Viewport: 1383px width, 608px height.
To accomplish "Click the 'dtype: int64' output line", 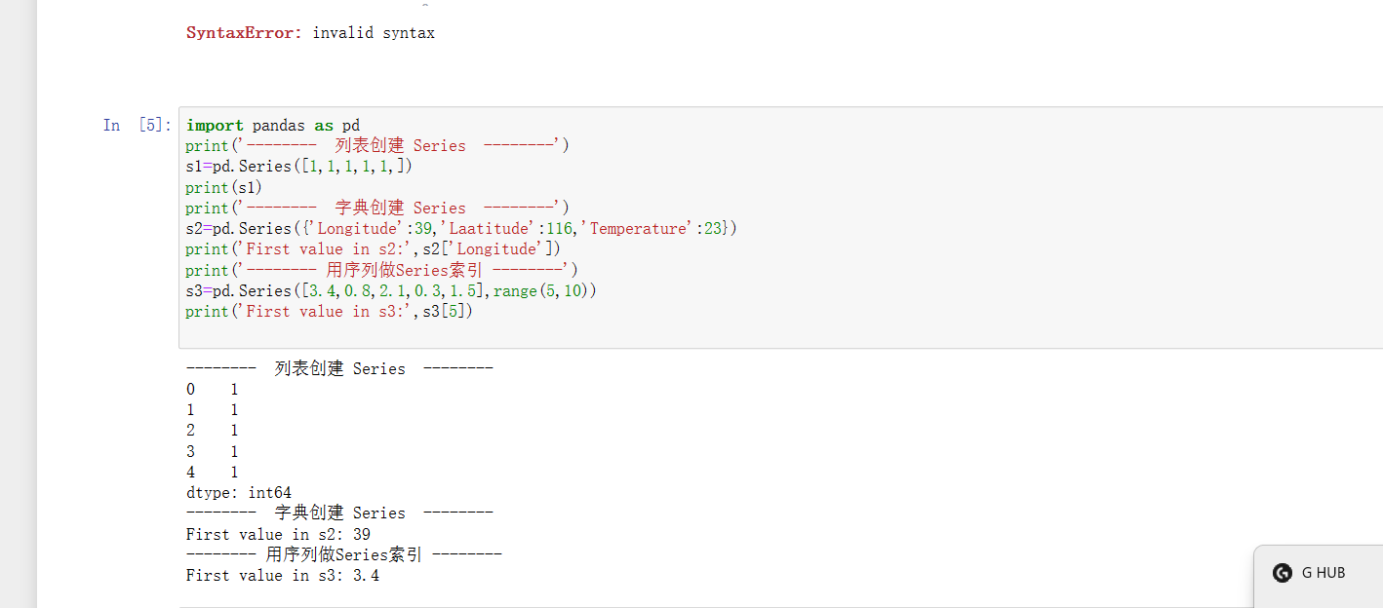I will click(x=239, y=493).
